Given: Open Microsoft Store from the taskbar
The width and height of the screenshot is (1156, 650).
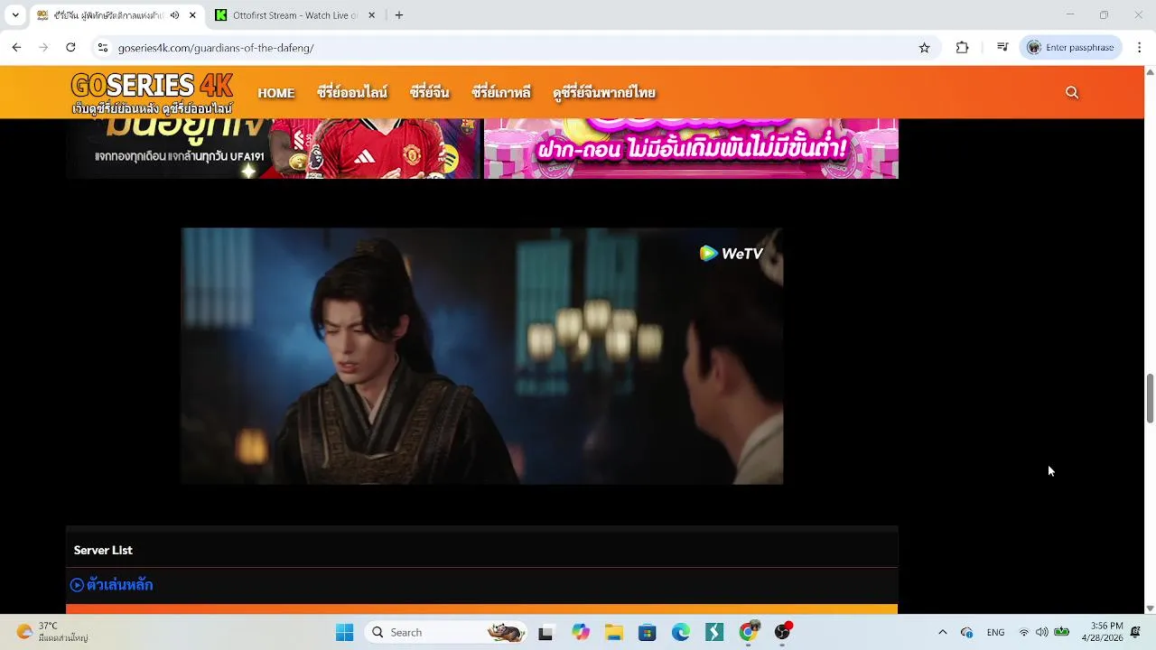Looking at the screenshot, I should pyautogui.click(x=648, y=633).
